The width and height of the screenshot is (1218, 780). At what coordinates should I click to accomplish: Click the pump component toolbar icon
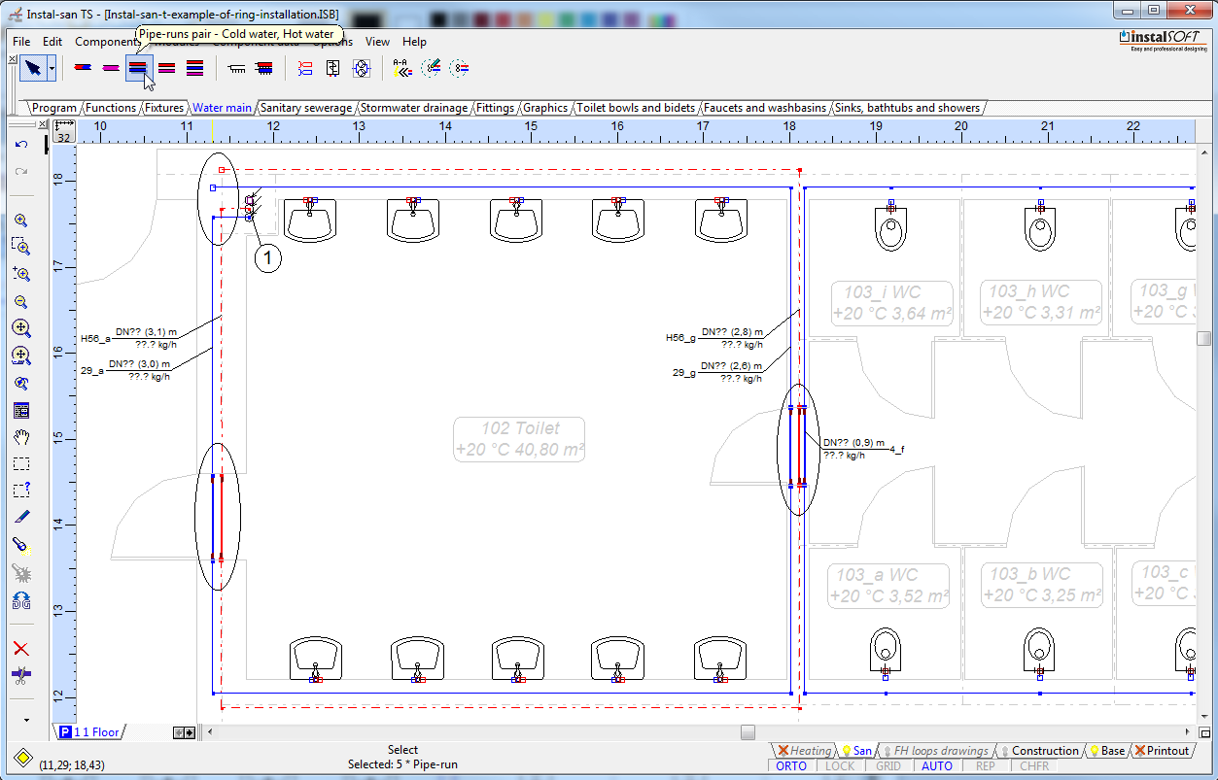pos(361,68)
